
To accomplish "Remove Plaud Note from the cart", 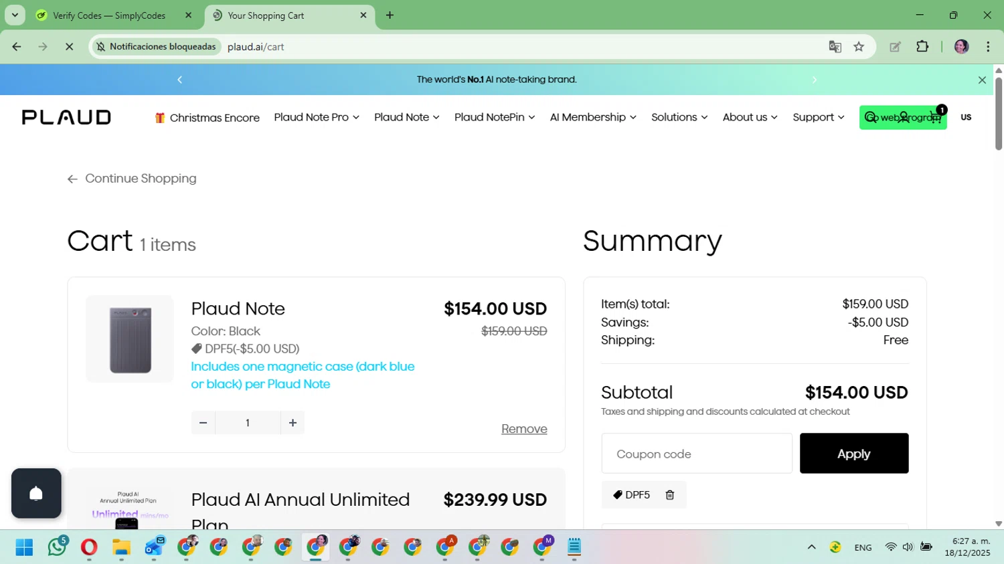I will (x=524, y=429).
